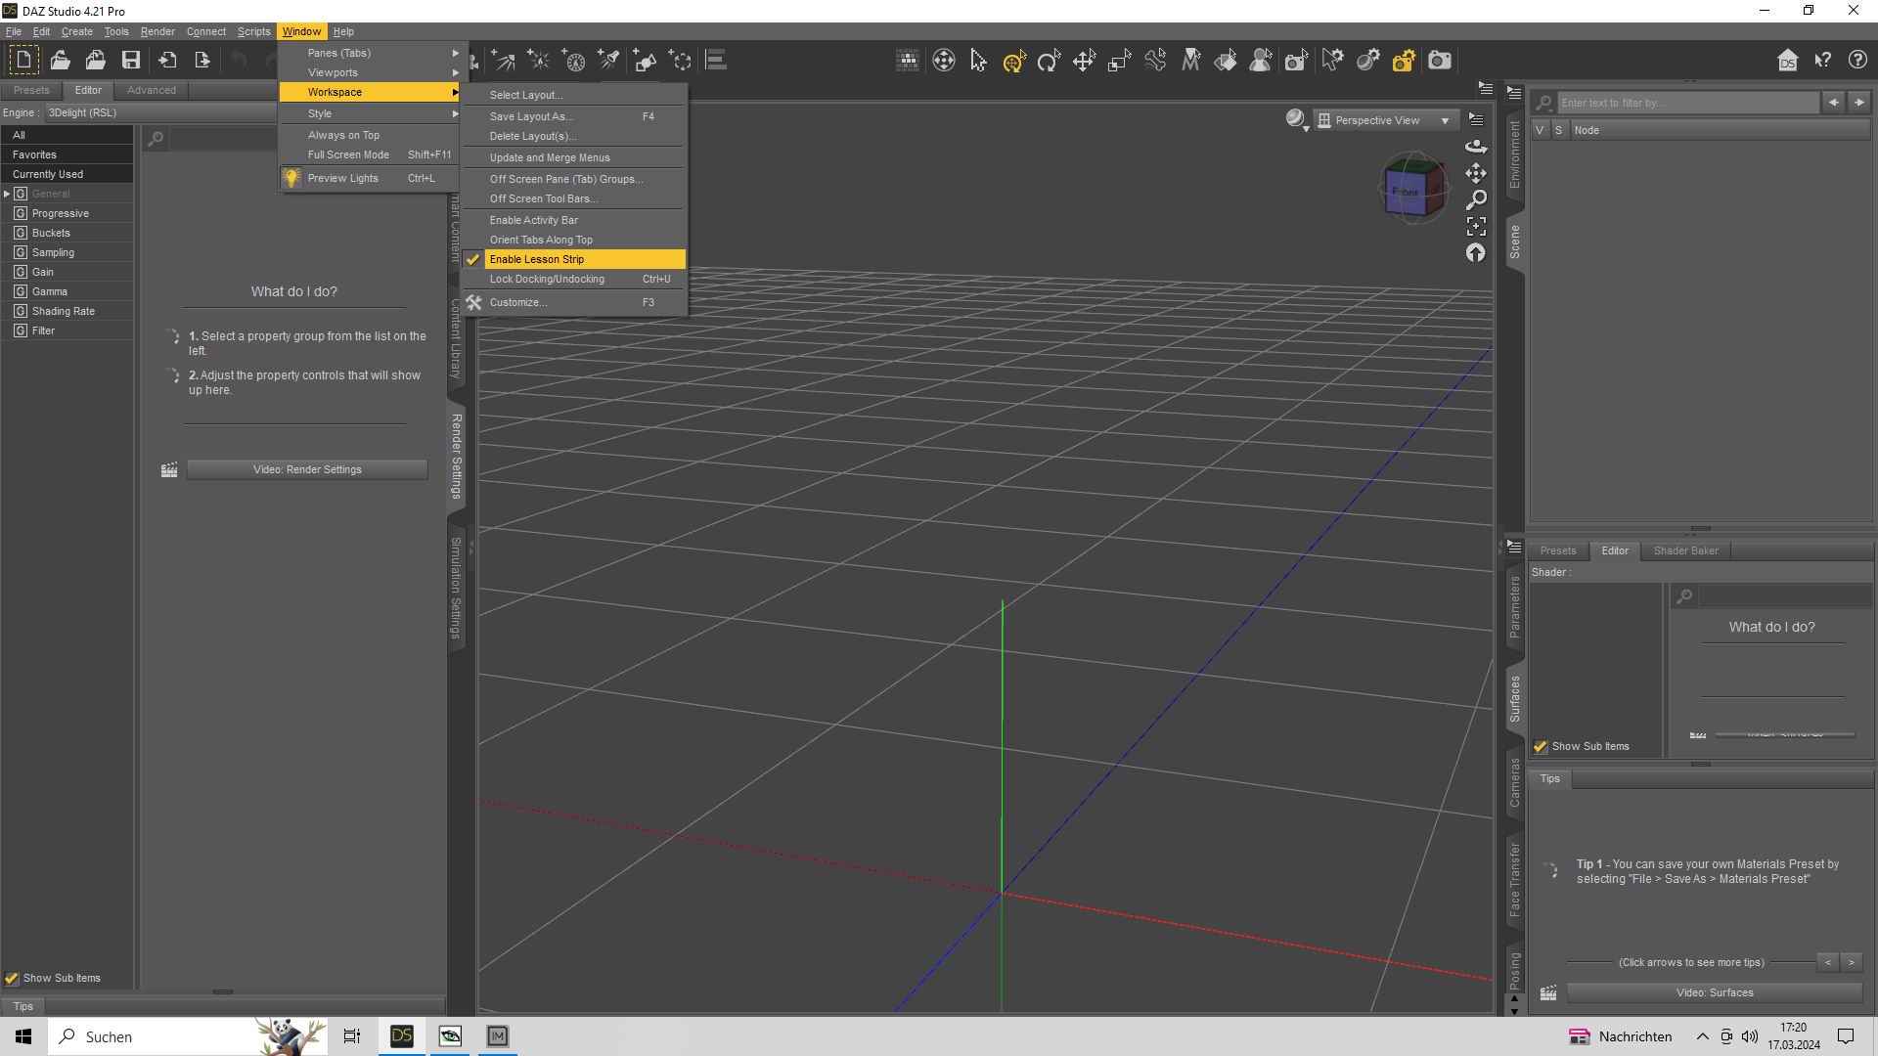Click the Save Scene floppy icon
The width and height of the screenshot is (1878, 1056).
pyautogui.click(x=131, y=61)
